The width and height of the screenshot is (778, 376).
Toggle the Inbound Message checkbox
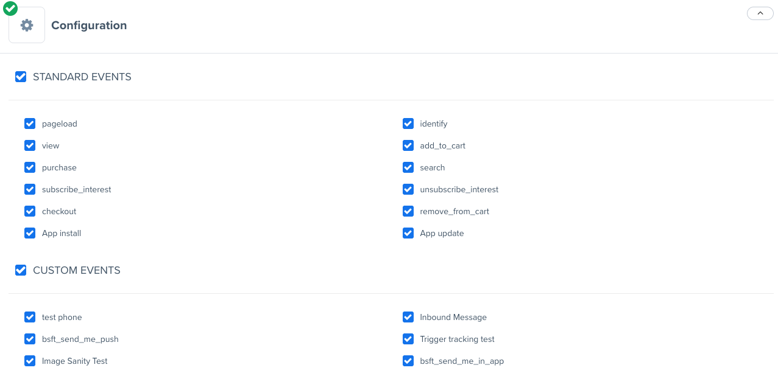point(408,317)
